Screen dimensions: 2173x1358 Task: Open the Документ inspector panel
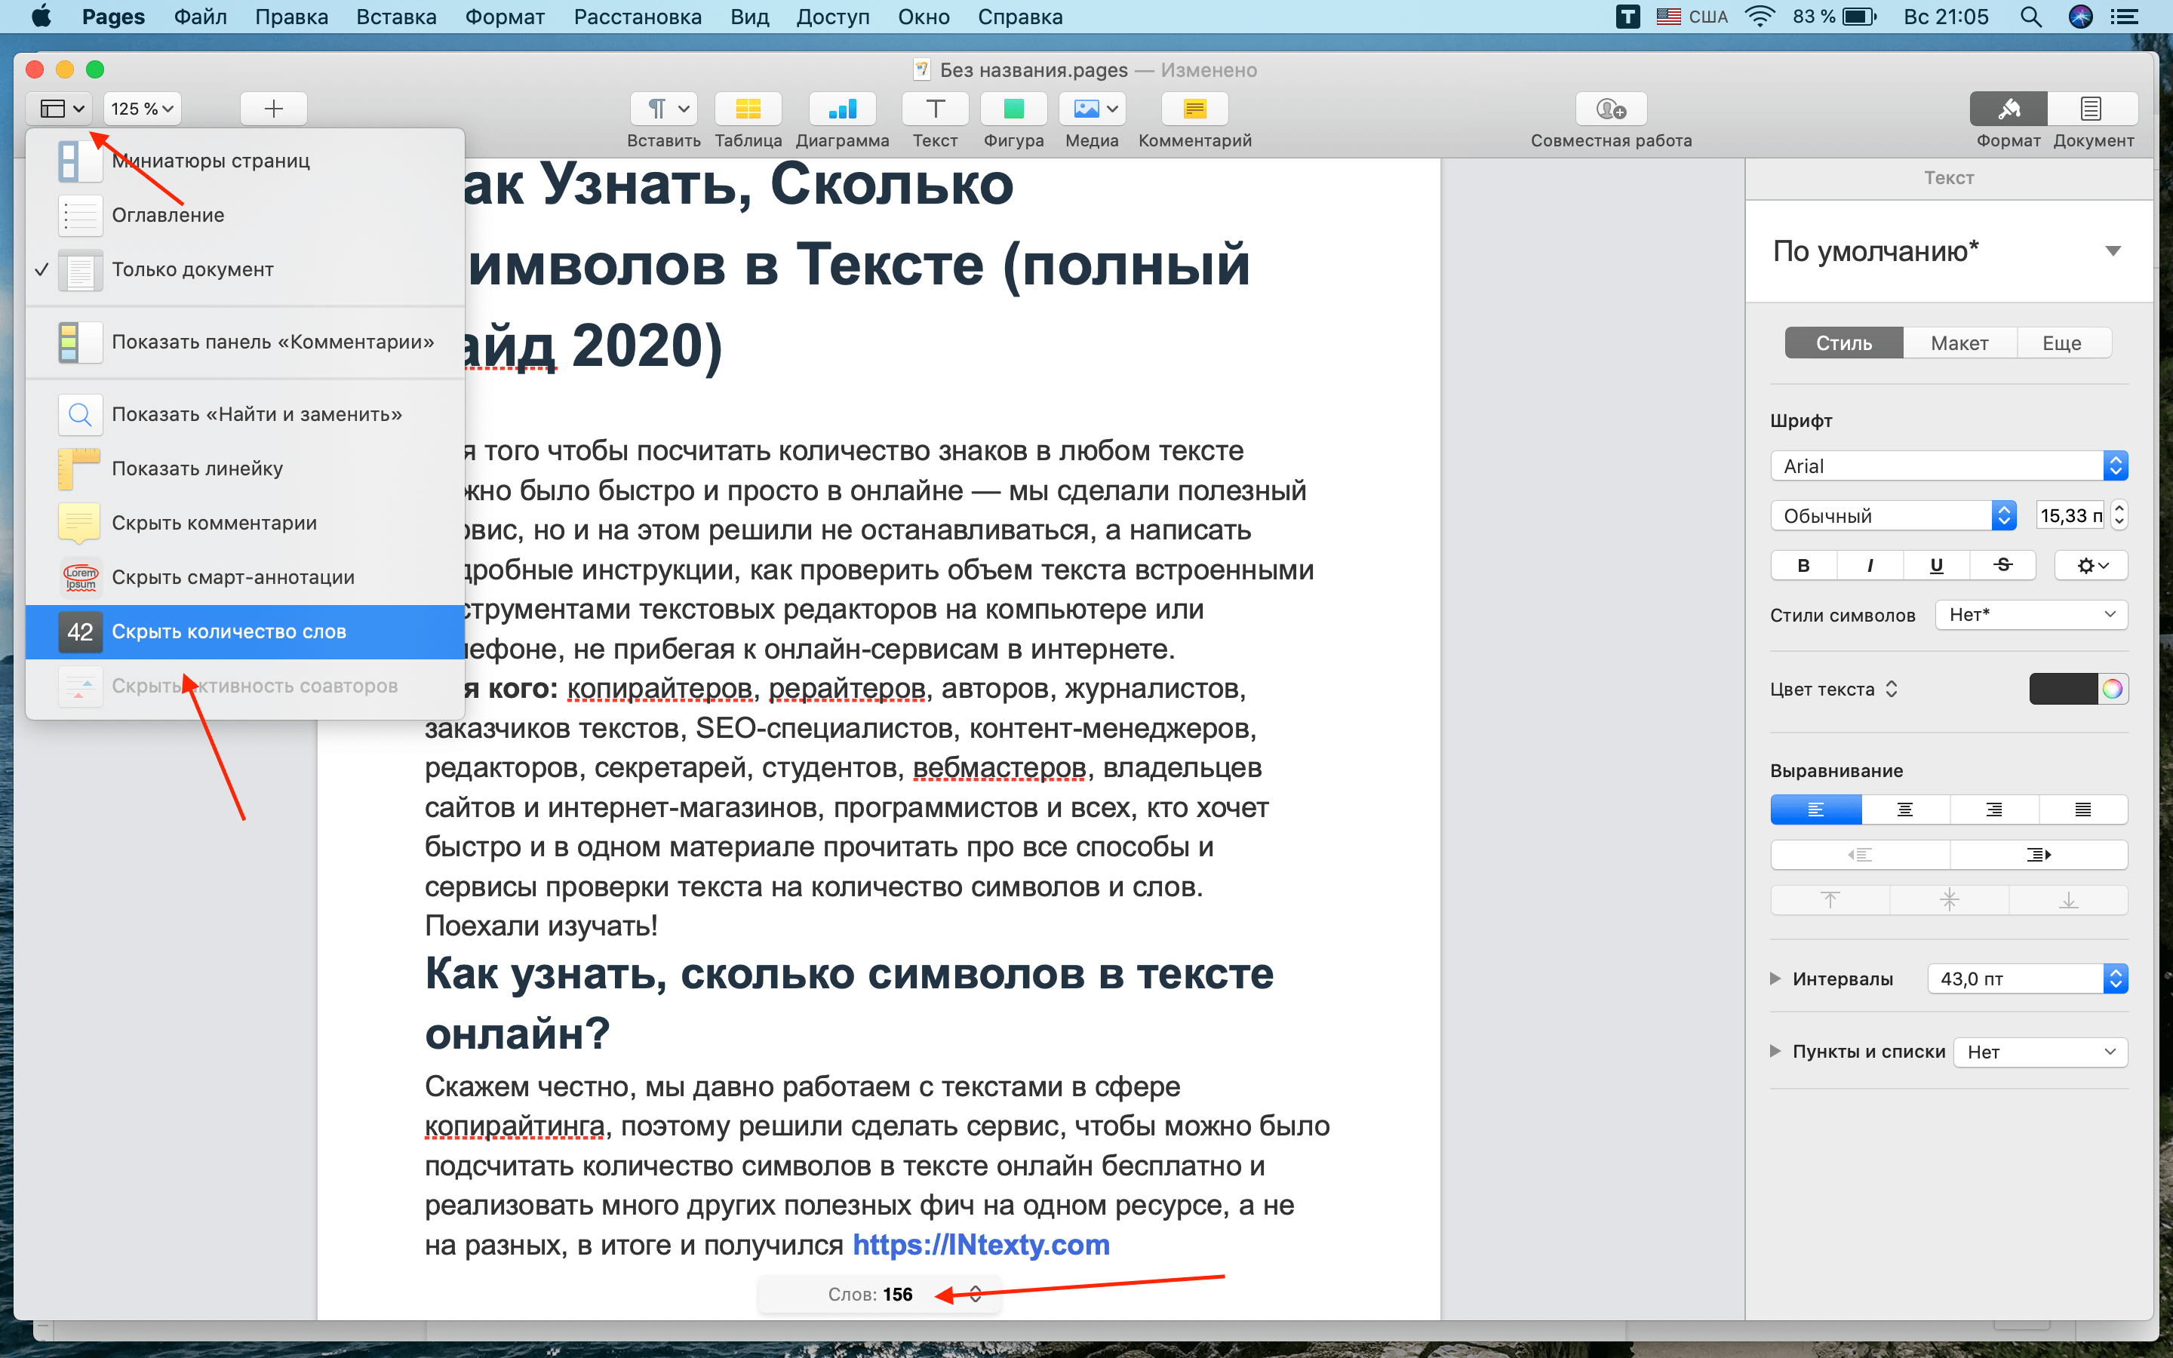[2092, 109]
